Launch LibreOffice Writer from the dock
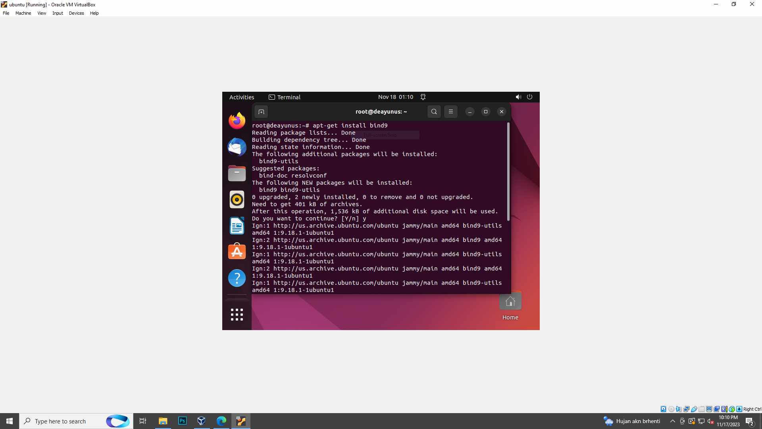The width and height of the screenshot is (762, 429). pyautogui.click(x=237, y=226)
